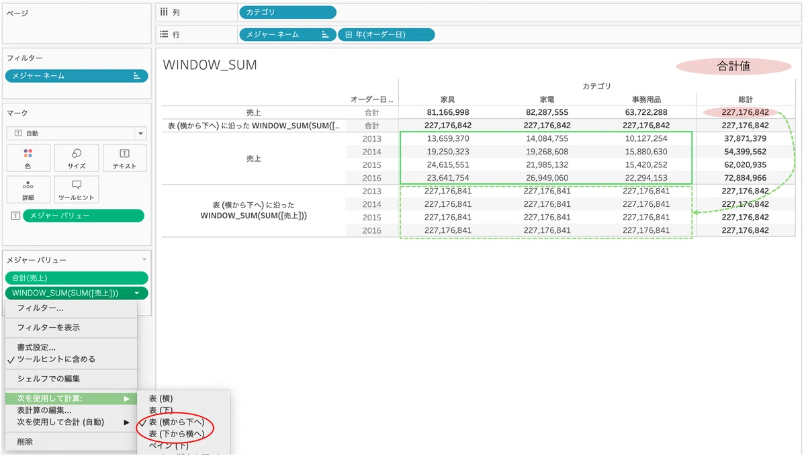Click cell value 24,615,551
The height and width of the screenshot is (456, 806).
tap(447, 165)
